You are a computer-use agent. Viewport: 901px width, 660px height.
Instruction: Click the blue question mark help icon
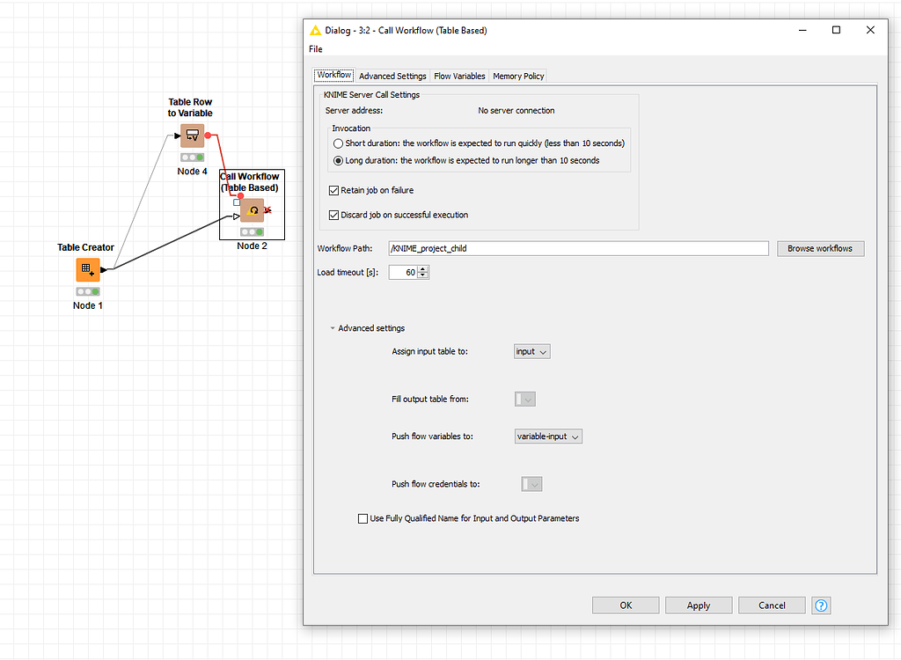(821, 605)
